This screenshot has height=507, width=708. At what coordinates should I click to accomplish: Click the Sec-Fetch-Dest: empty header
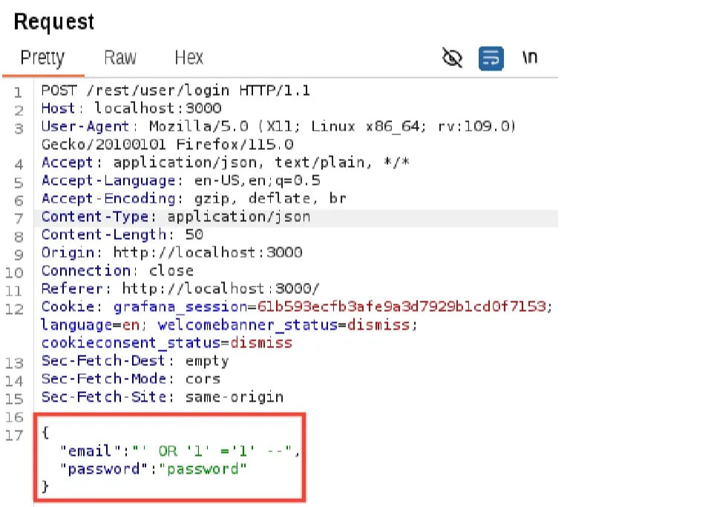point(135,362)
